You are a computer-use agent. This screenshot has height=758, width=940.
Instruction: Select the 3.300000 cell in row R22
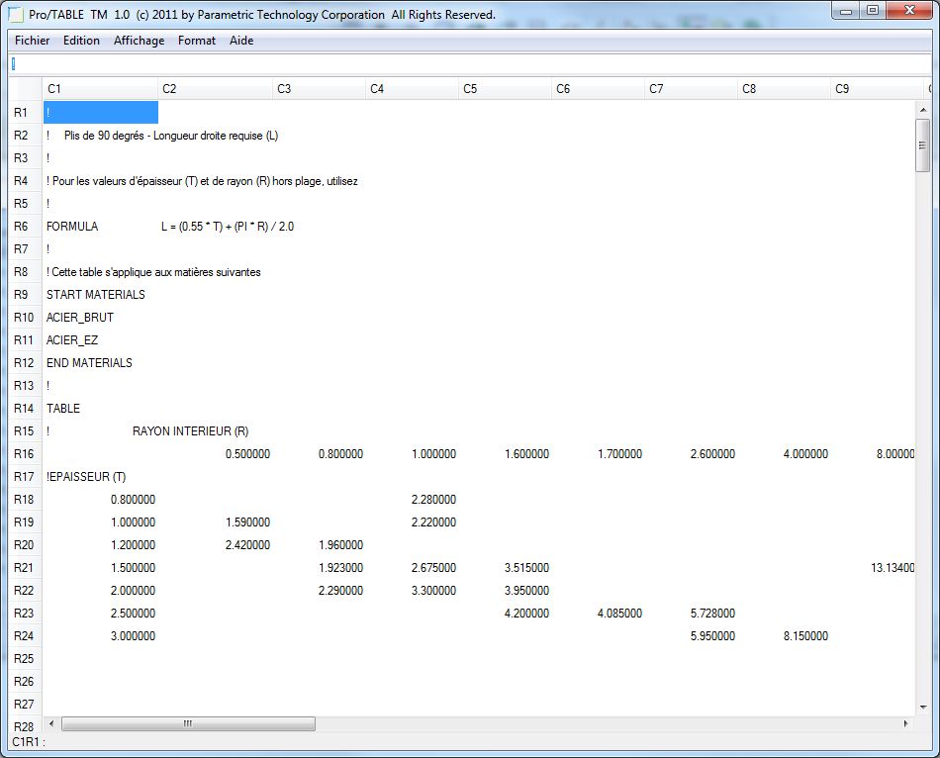pos(433,590)
